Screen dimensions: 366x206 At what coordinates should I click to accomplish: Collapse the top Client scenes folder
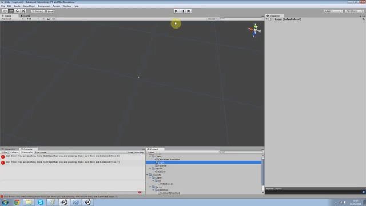[x=150, y=156]
